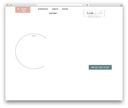Image resolution: width=128 pixels, height=108 pixels.
Task: Click the green fullscreen window dot
Action: point(11,5)
